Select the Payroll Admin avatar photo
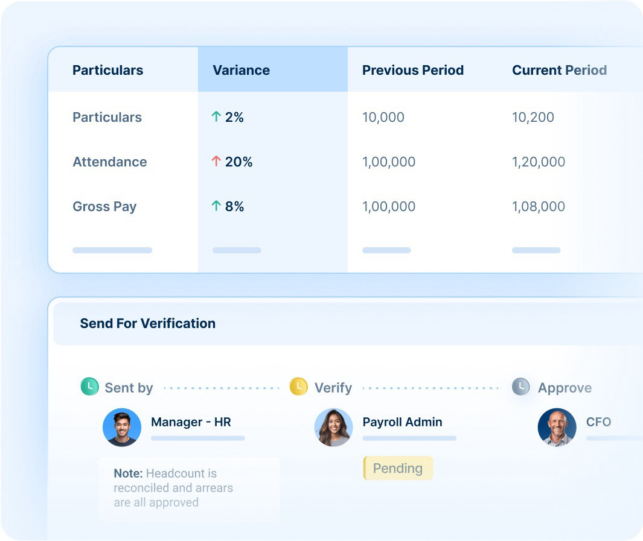Screen dimensions: 643x541 coord(333,427)
